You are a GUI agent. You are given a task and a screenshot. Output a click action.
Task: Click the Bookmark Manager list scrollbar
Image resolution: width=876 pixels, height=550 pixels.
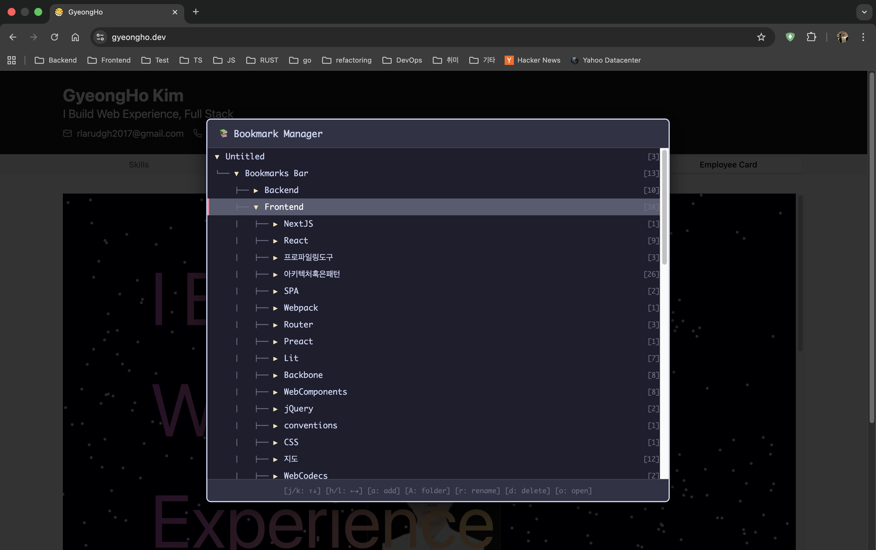(x=664, y=207)
